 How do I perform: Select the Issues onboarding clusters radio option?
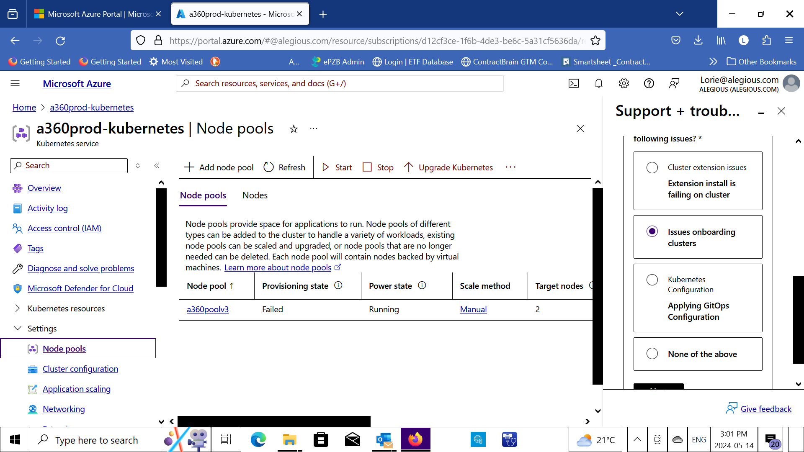click(x=652, y=231)
